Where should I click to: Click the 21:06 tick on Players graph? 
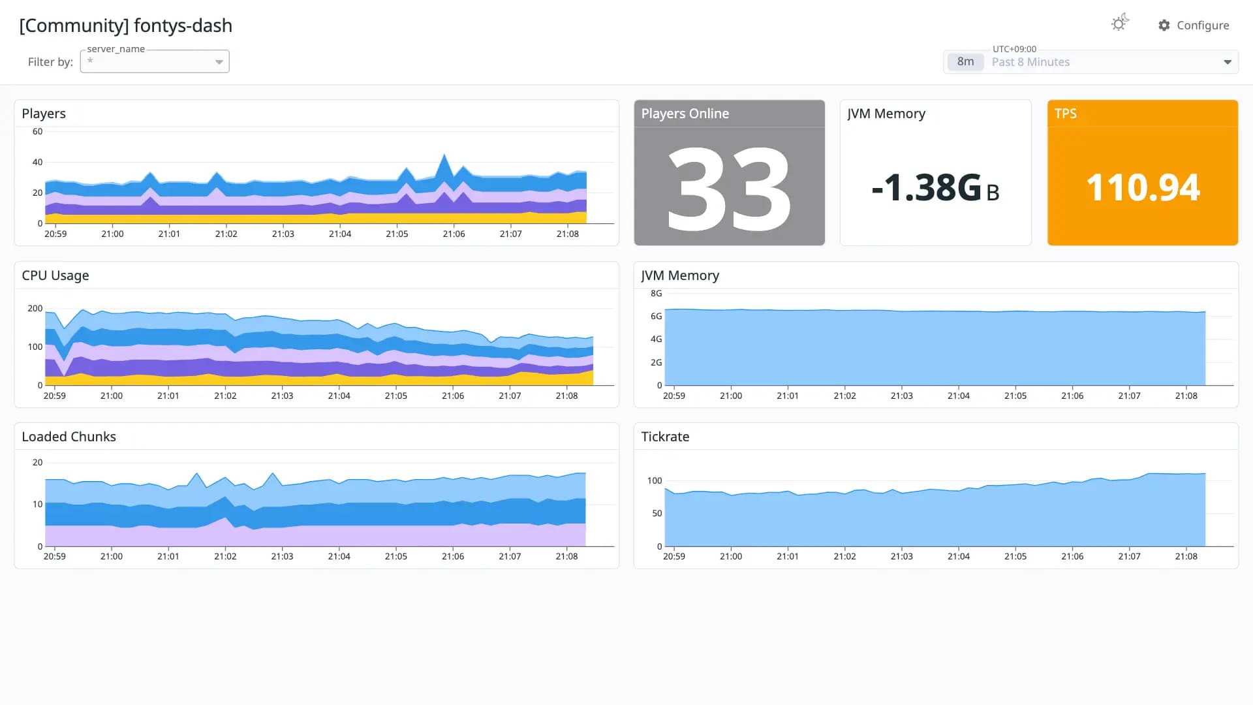click(x=454, y=234)
